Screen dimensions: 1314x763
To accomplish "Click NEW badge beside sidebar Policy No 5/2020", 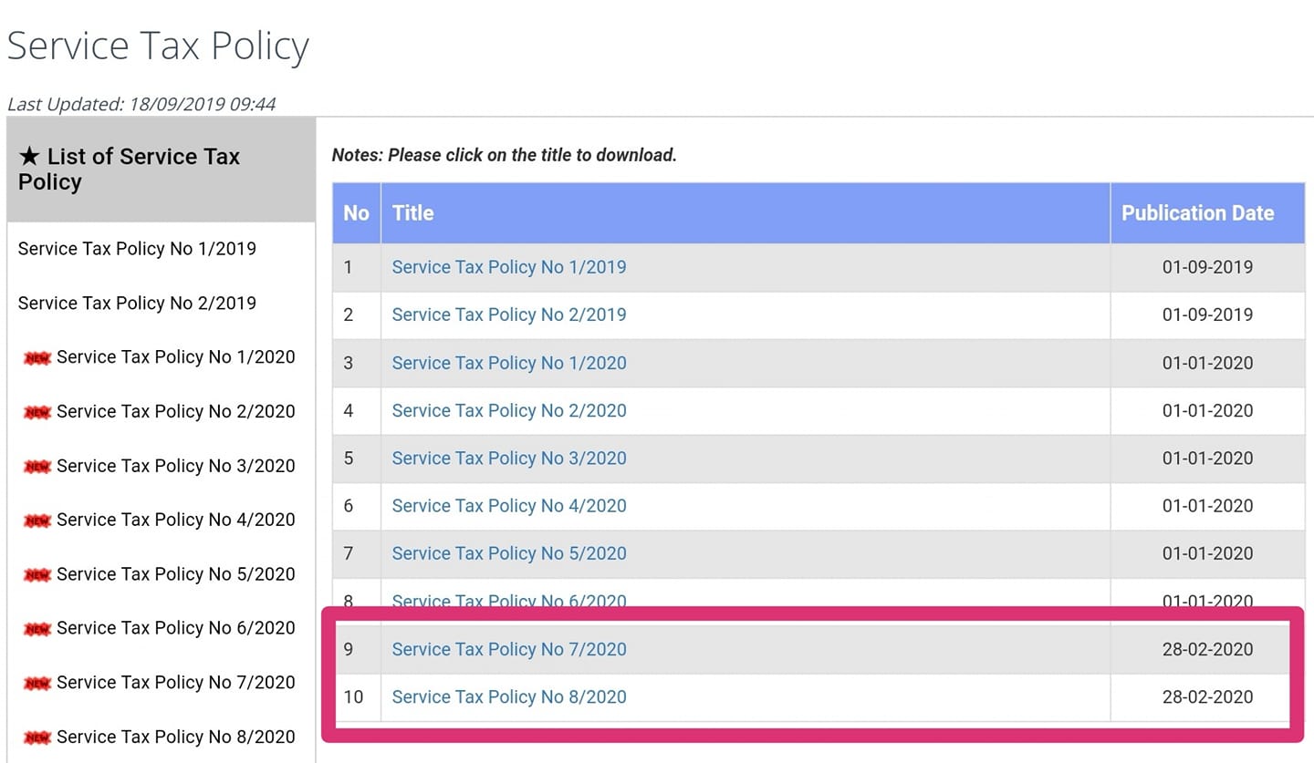I will (36, 575).
